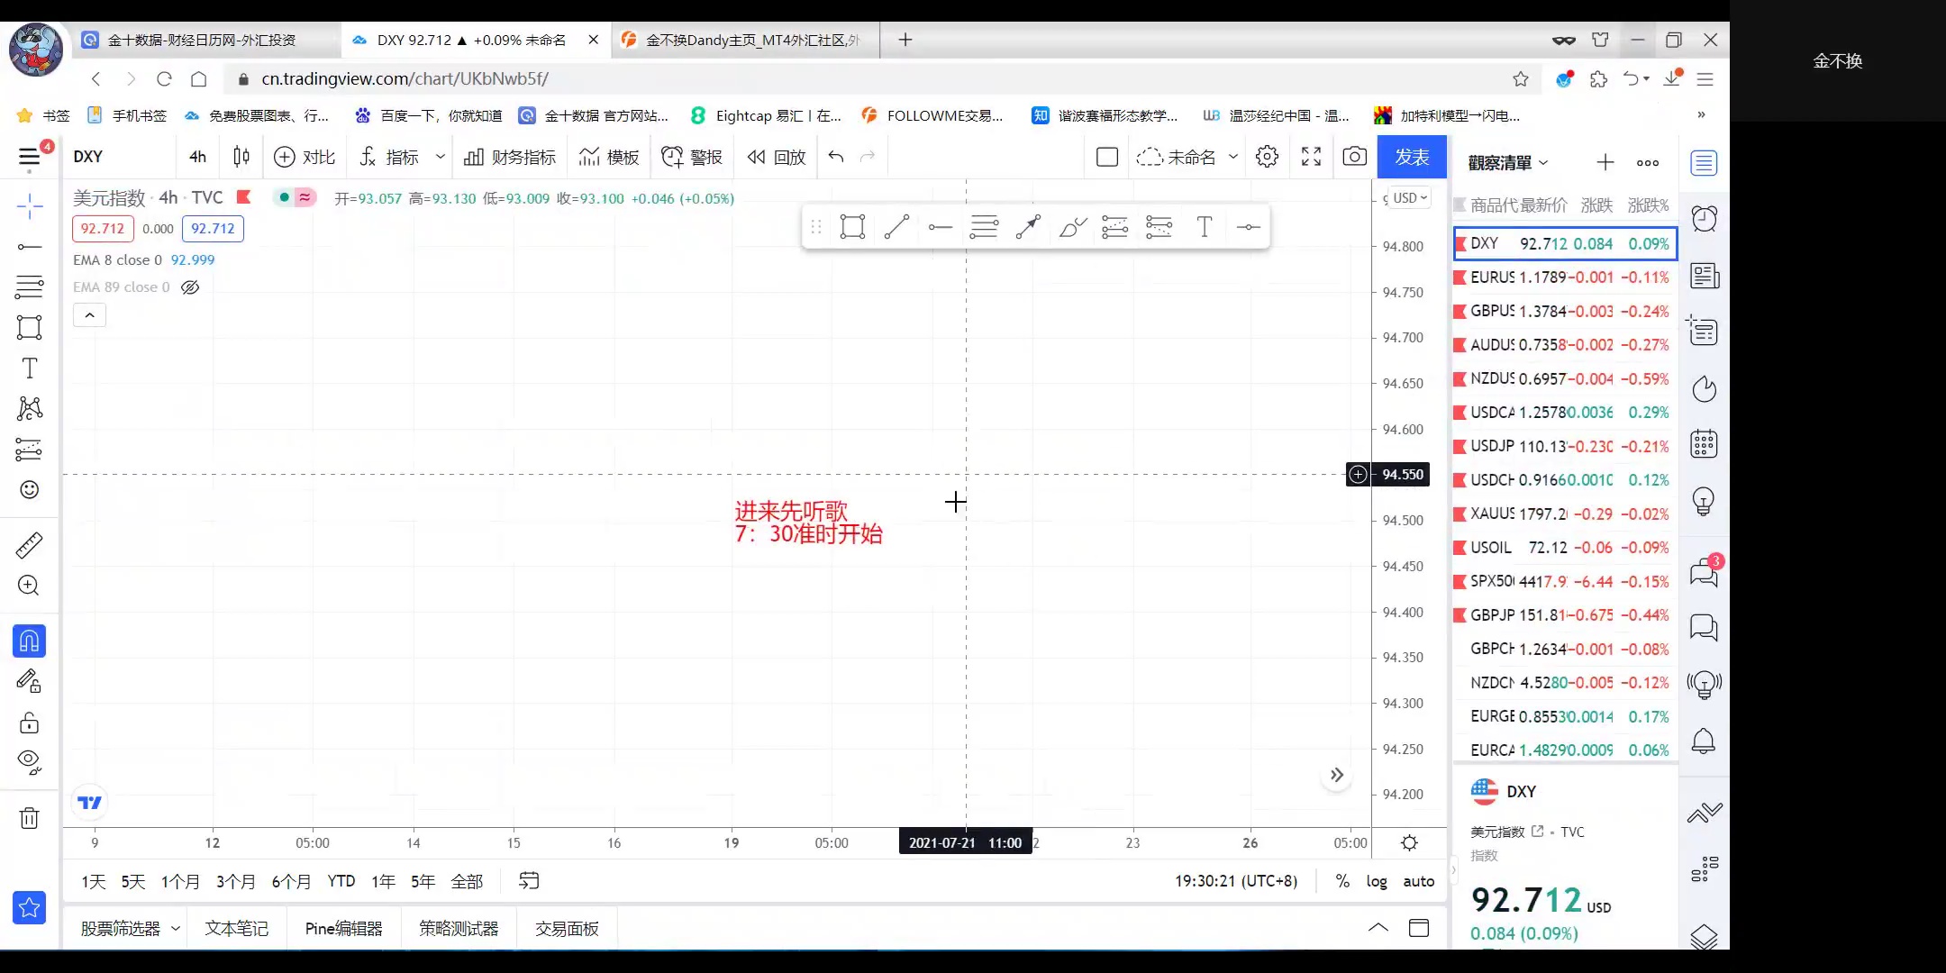
Task: Switch to 策略测试器 tab
Action: coord(459,928)
